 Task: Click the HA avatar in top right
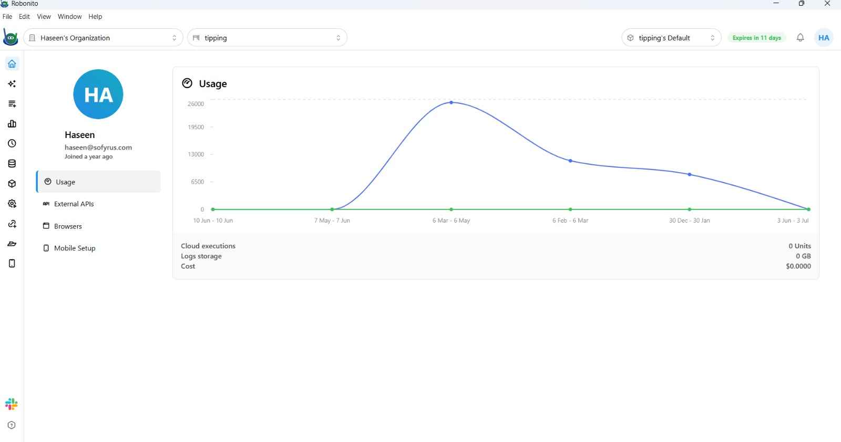[824, 38]
